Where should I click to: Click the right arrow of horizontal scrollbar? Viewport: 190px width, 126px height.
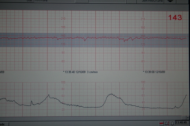point(188,118)
